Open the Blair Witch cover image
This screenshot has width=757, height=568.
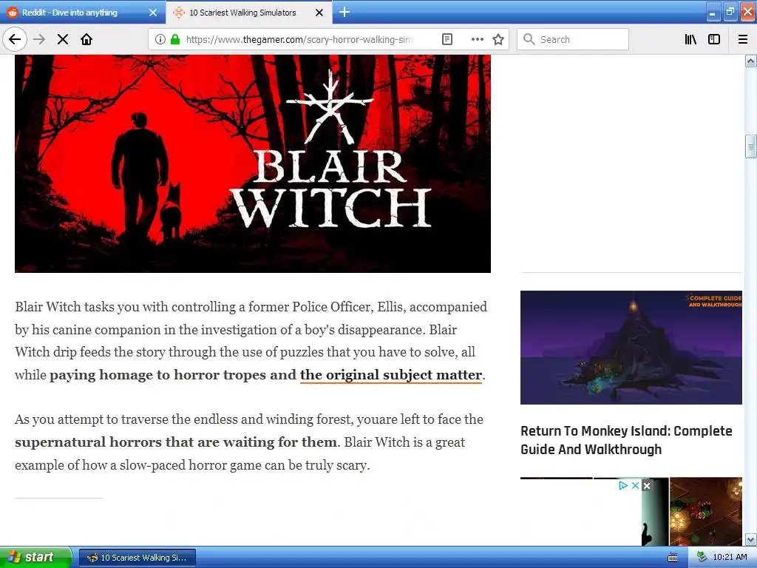pos(253,163)
